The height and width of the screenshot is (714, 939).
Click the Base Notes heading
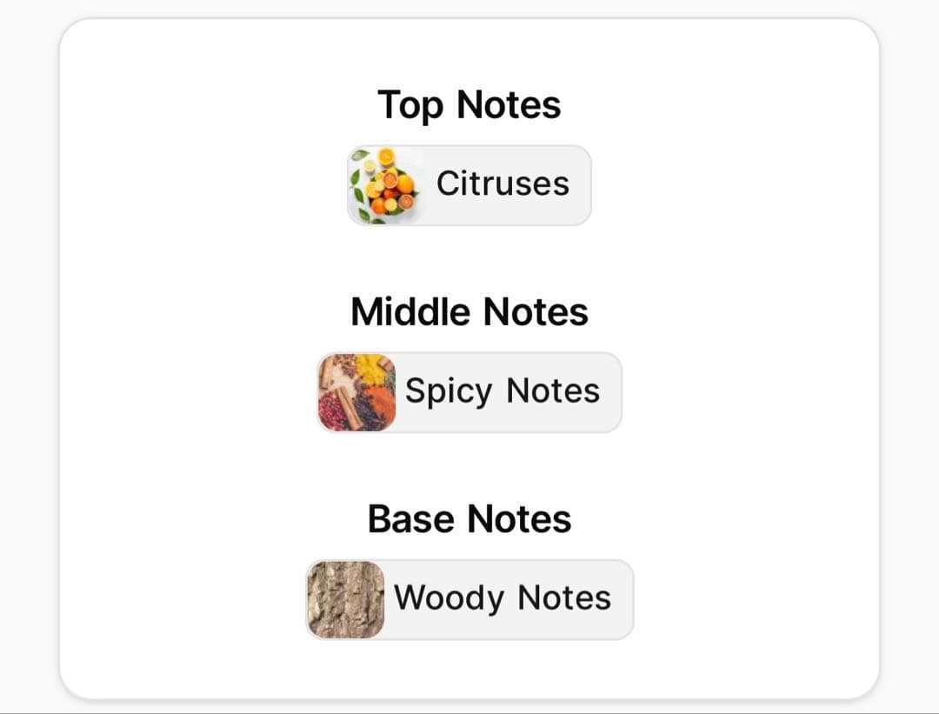click(469, 519)
